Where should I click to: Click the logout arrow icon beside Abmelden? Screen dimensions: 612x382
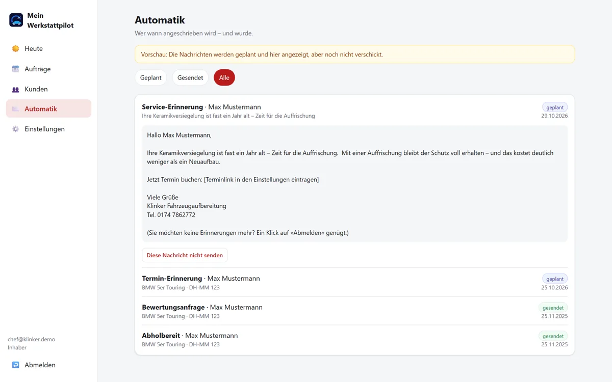16,365
